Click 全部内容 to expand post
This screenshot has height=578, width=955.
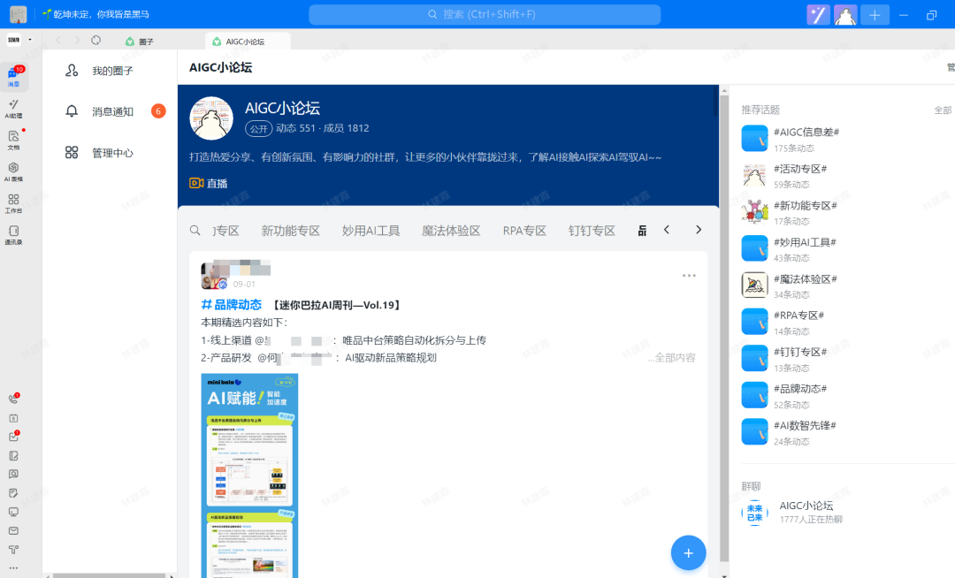tap(674, 358)
